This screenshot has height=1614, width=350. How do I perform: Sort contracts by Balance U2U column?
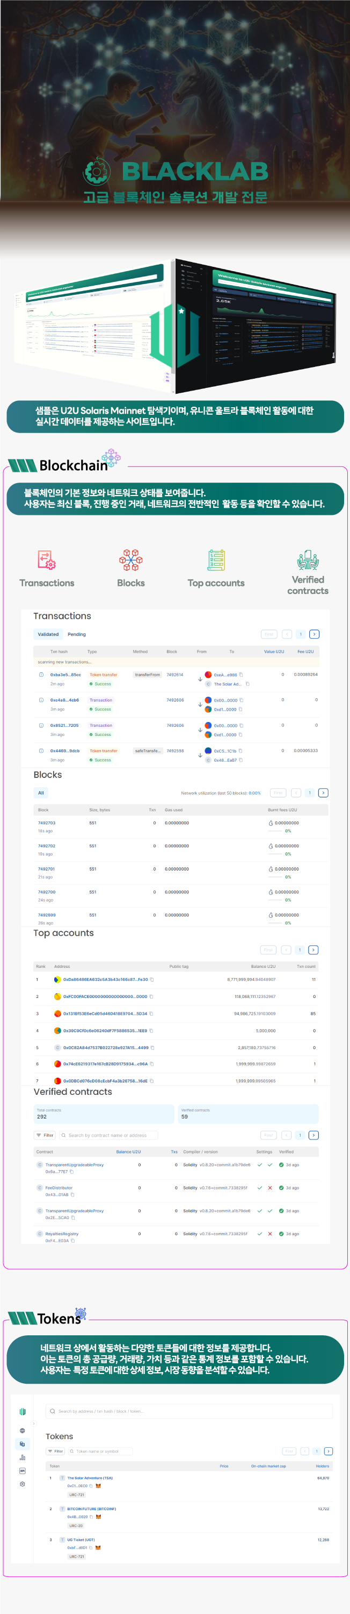click(128, 1152)
